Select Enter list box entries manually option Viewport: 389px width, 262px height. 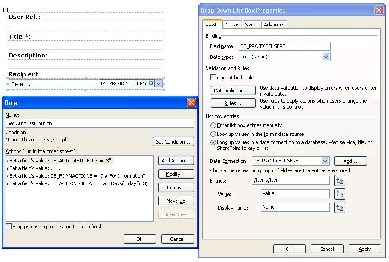pyautogui.click(x=213, y=125)
